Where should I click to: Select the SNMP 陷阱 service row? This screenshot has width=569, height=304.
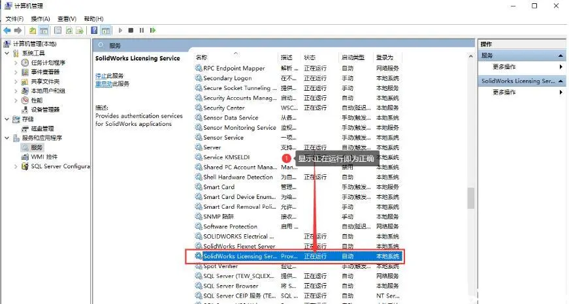tap(298, 217)
